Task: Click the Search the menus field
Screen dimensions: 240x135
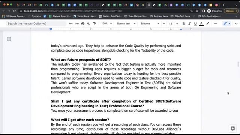Action: point(36,24)
